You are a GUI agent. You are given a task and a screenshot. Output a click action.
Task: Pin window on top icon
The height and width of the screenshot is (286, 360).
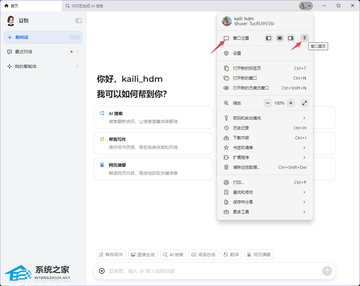coord(305,38)
